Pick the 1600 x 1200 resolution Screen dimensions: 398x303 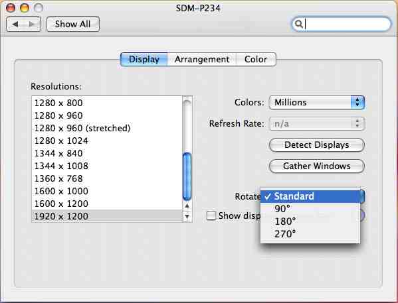pos(107,204)
